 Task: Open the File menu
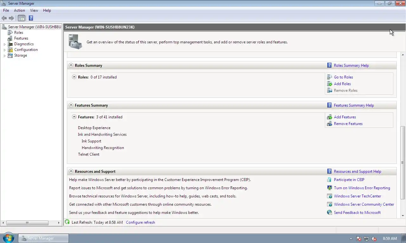[x=6, y=10]
